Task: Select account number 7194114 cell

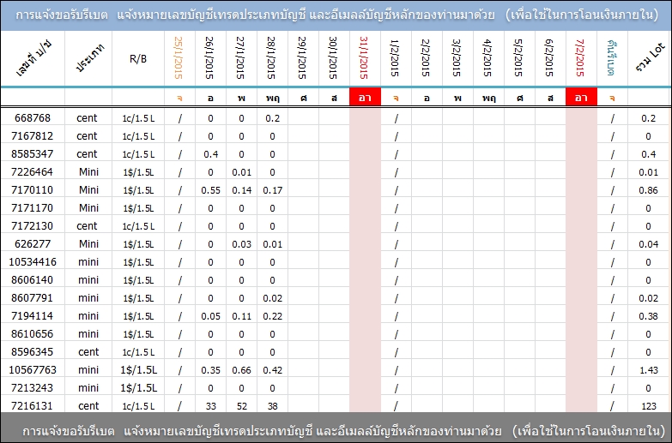Action: click(33, 315)
